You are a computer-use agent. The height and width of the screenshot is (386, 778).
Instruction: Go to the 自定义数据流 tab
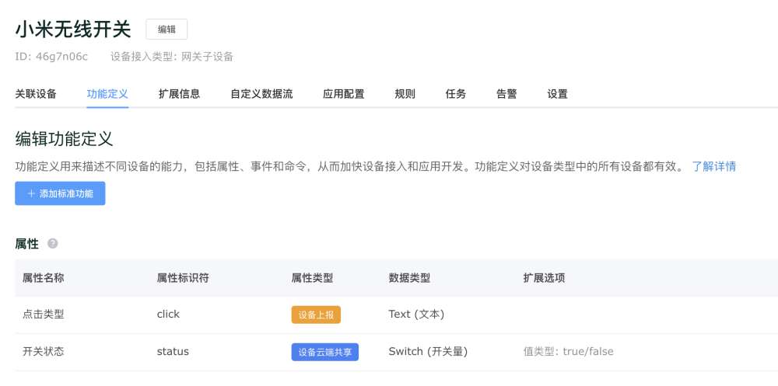(x=261, y=94)
